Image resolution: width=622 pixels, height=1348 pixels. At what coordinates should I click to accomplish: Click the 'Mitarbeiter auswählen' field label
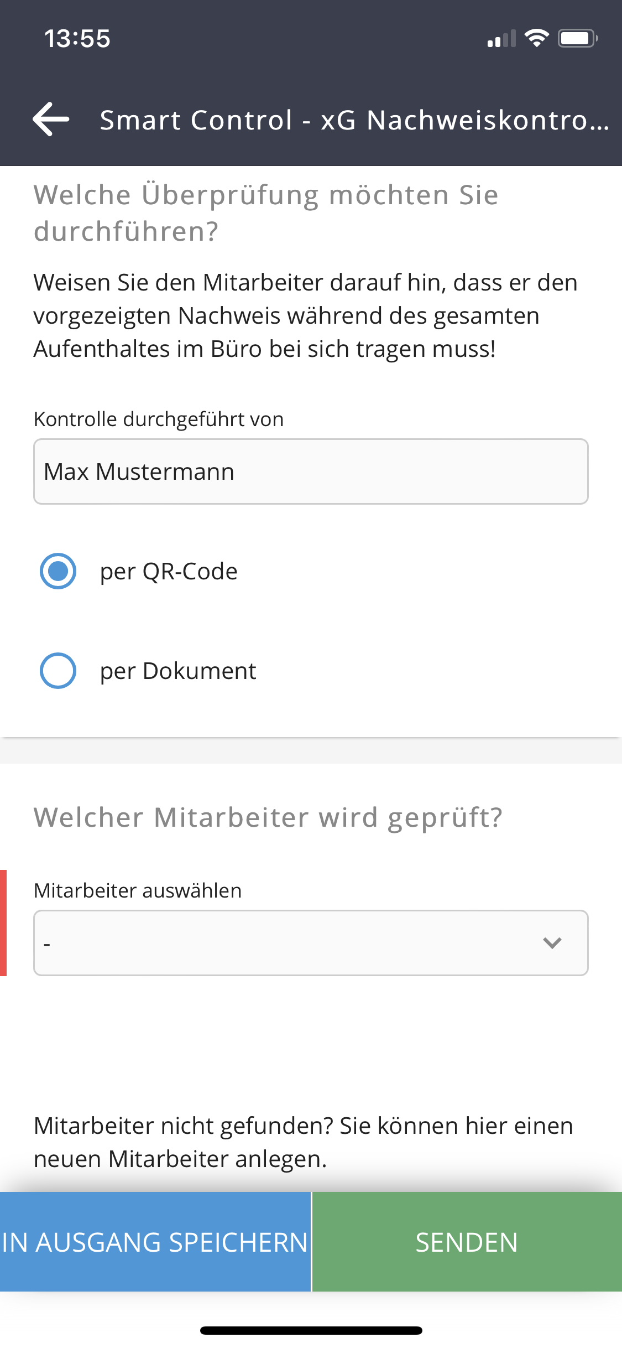138,890
